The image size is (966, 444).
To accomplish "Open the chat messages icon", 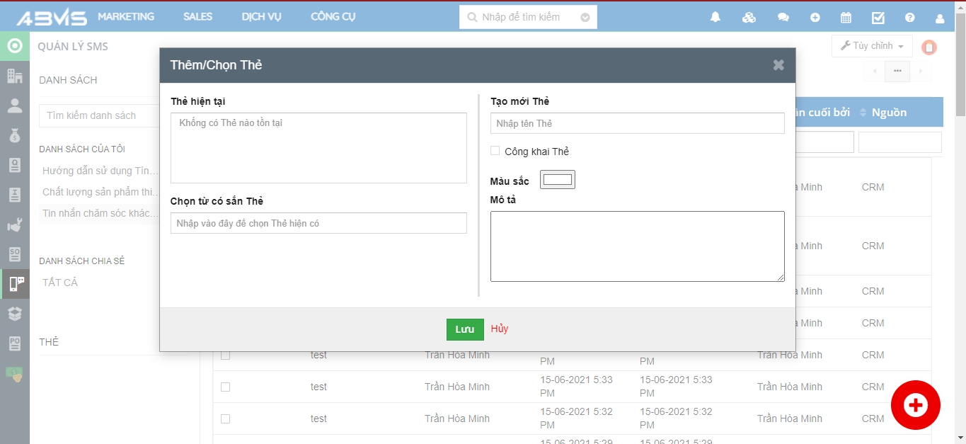I will click(x=783, y=18).
